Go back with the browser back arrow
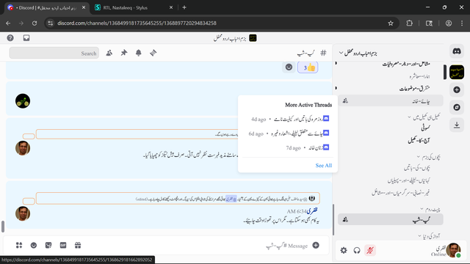 pos(8,23)
